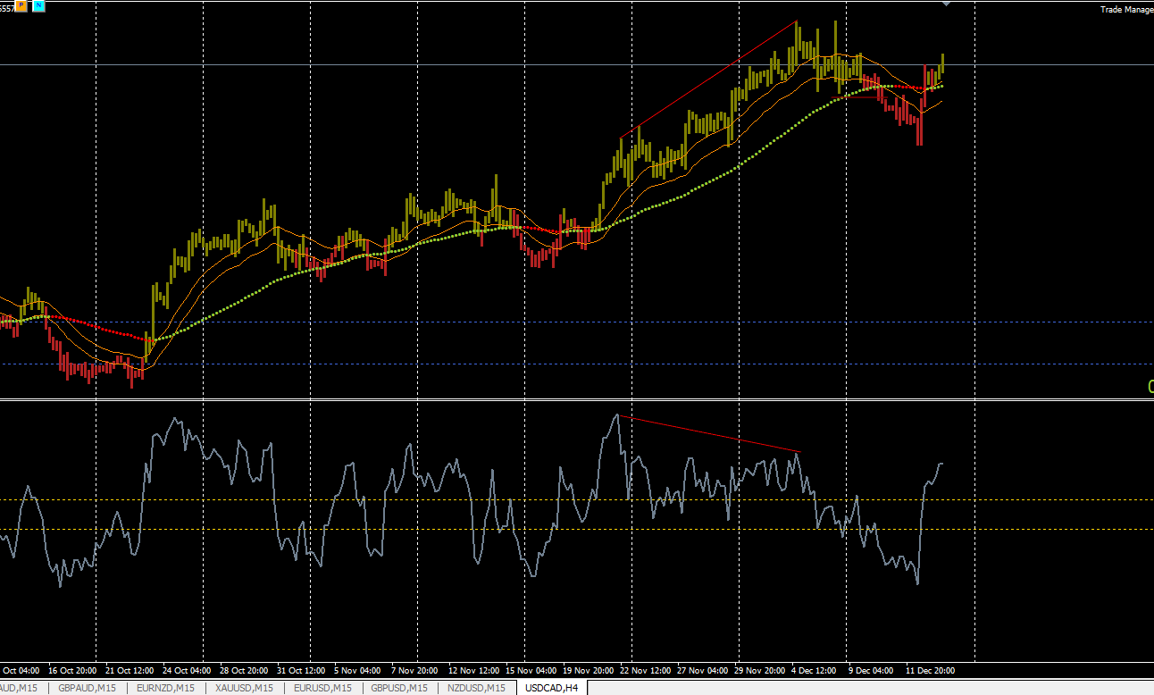This screenshot has width=1154, height=695.
Task: Click the chart shift triangle marker
Action: point(948,4)
